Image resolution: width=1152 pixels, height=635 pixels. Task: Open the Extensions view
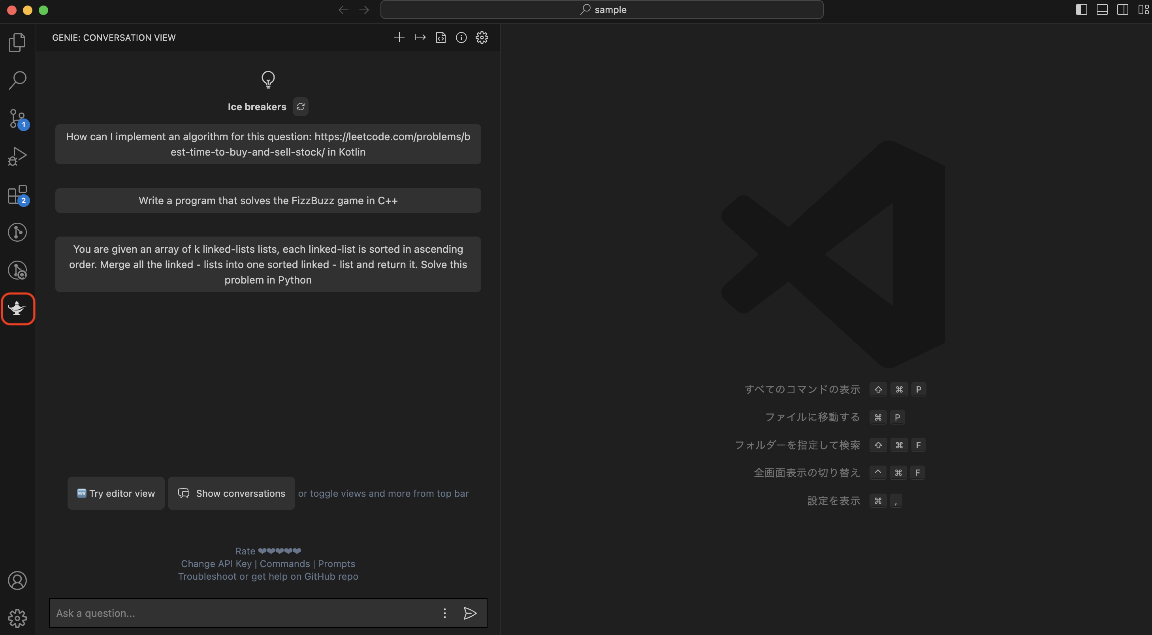point(17,194)
